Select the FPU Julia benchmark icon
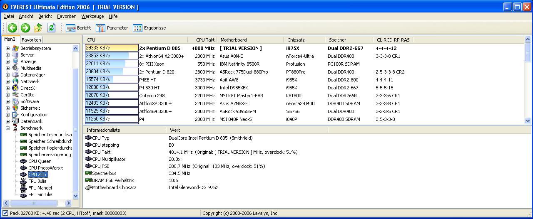 23,181
